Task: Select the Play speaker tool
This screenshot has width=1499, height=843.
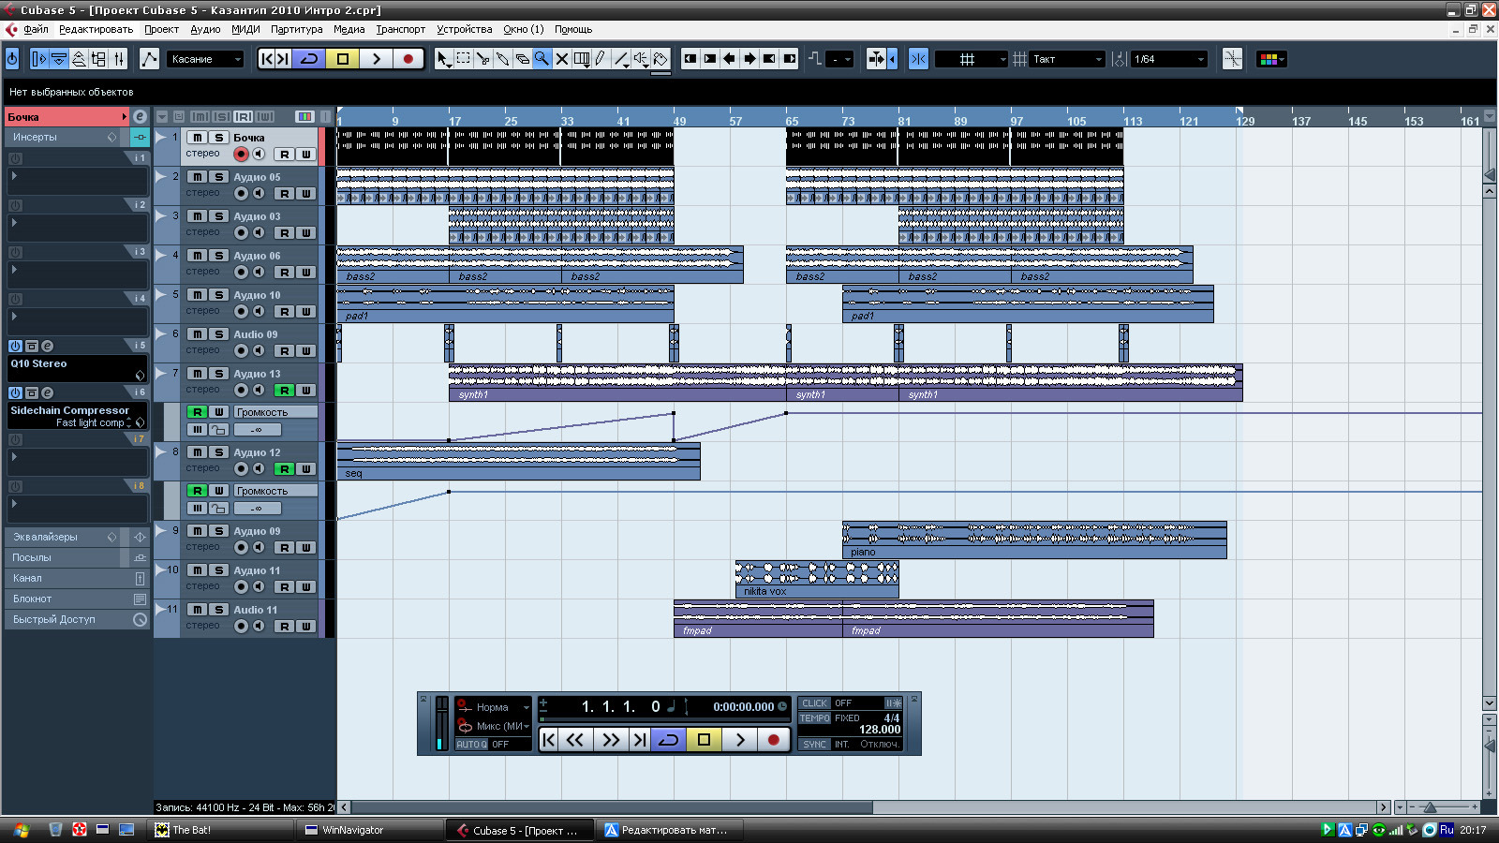Action: [x=640, y=59]
